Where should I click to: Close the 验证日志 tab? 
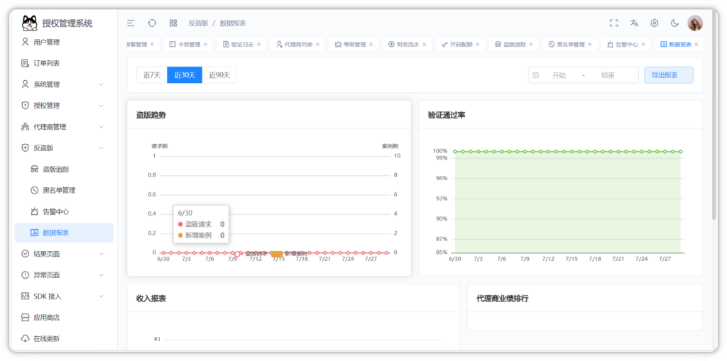coord(258,45)
